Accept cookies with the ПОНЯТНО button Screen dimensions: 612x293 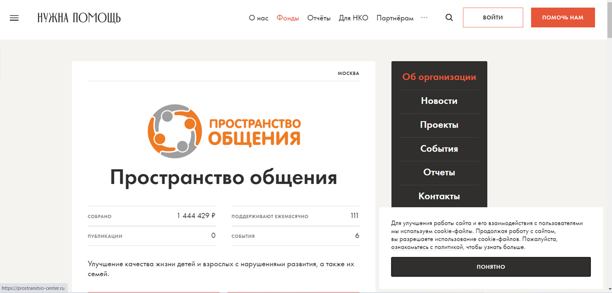490,267
